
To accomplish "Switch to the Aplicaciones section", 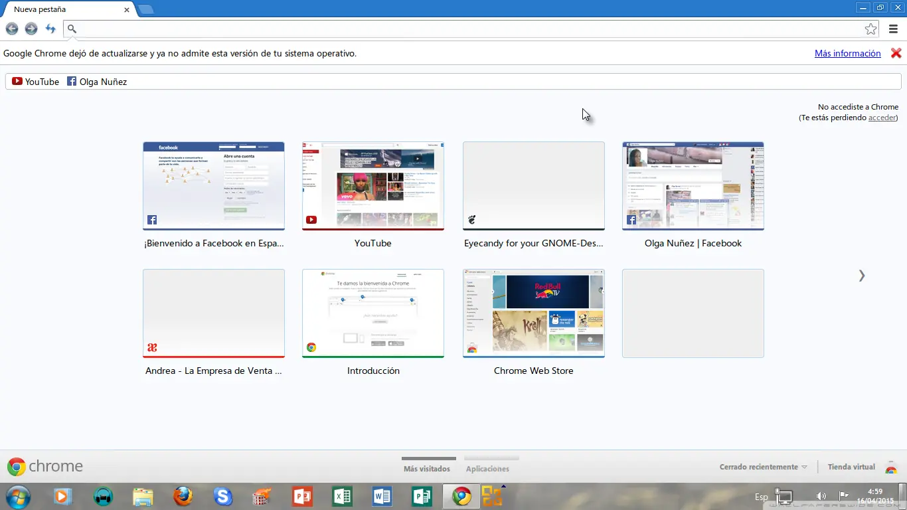I will click(x=488, y=468).
